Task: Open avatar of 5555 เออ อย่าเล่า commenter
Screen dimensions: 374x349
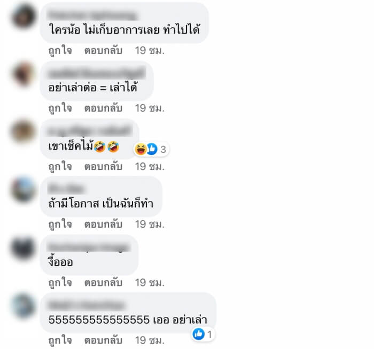Action: pyautogui.click(x=24, y=306)
